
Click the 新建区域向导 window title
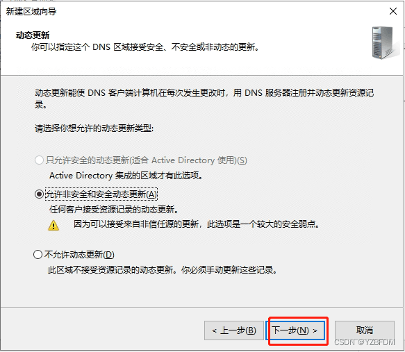(x=31, y=12)
